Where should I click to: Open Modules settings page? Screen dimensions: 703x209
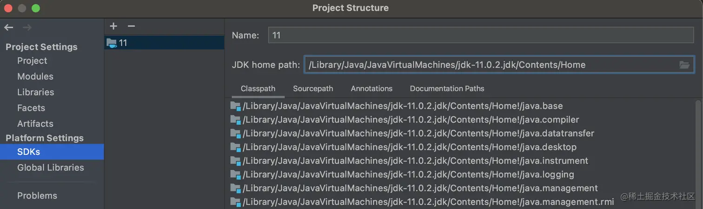tap(35, 76)
